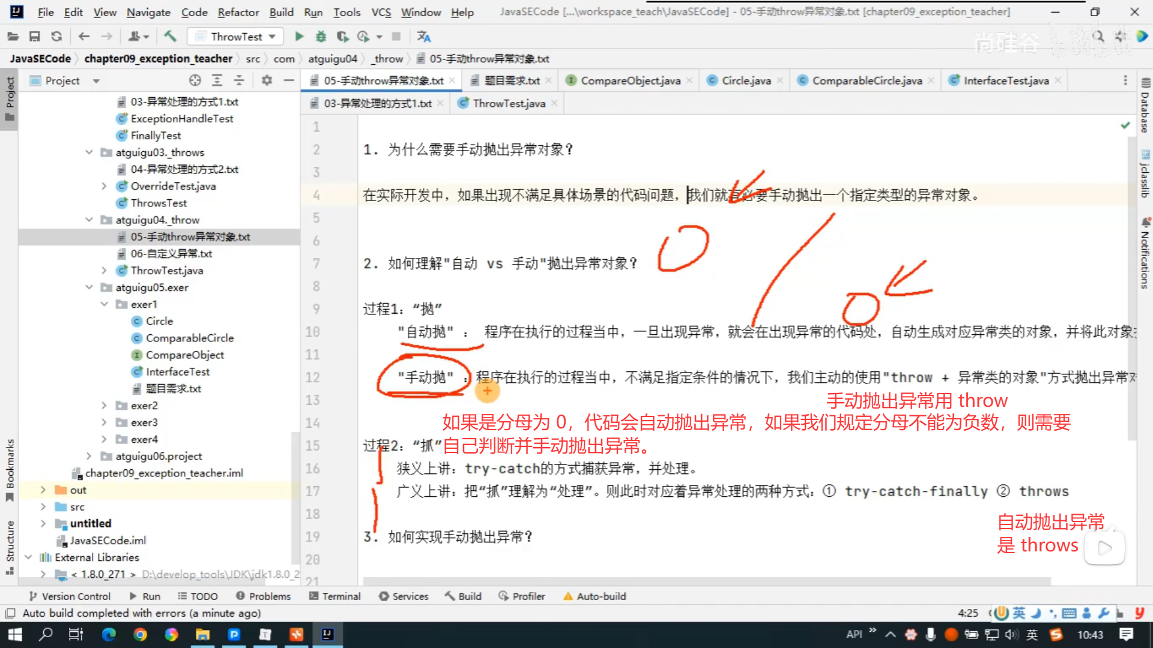Open the Refactor menu
The height and width of the screenshot is (648, 1153).
point(238,12)
